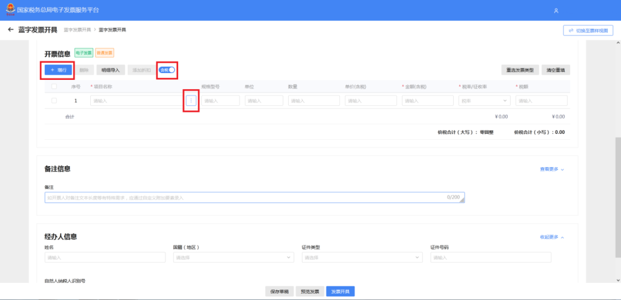Screen dimensions: 621x300
Task: Click the vertical scrollbar's up arrow
Action: click(618, 43)
